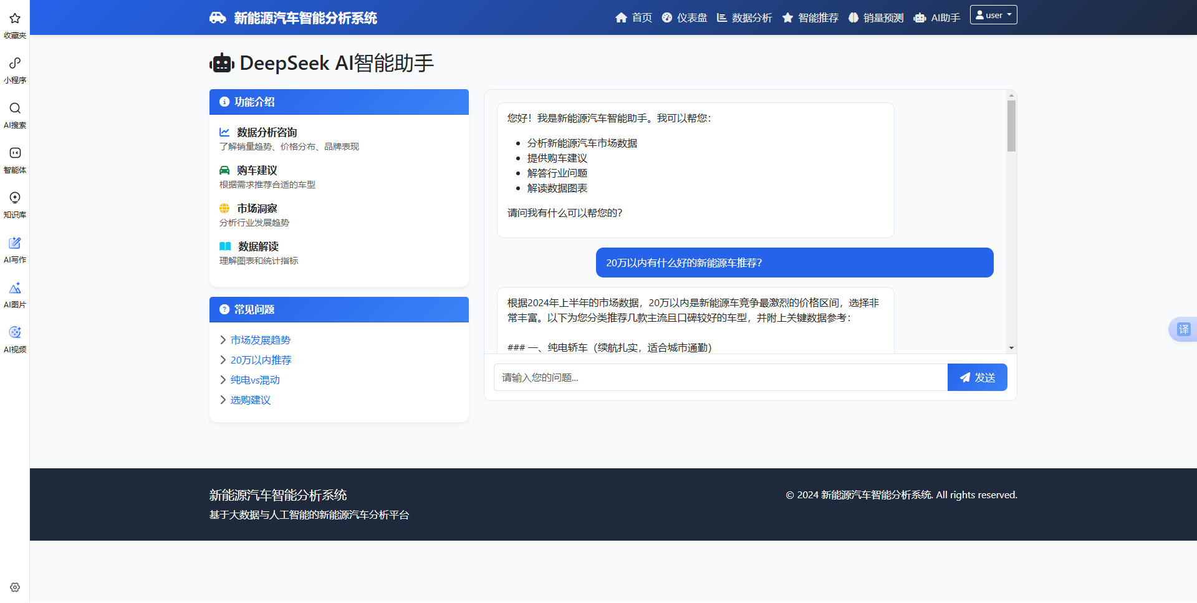Click the text 根据需求推荐合适的车型
1197x603 pixels.
point(267,185)
